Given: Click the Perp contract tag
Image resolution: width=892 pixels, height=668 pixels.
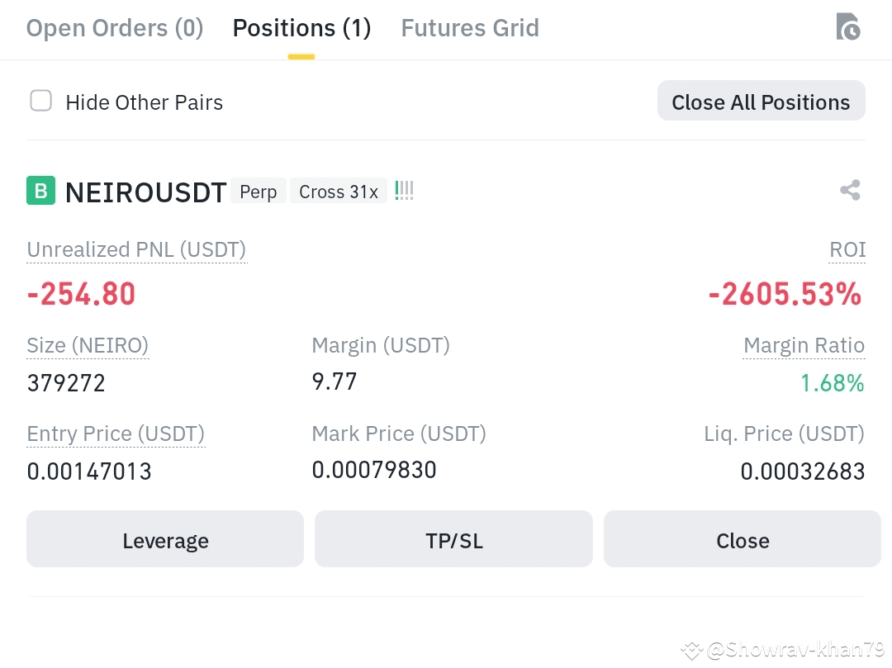Looking at the screenshot, I should pos(259,192).
